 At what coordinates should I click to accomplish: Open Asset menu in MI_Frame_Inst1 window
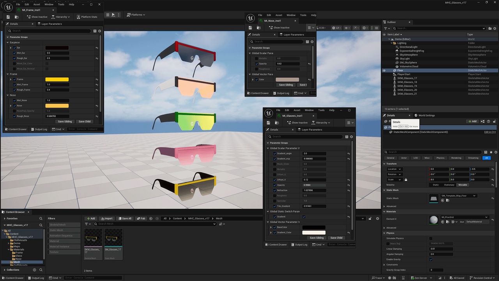click(37, 4)
